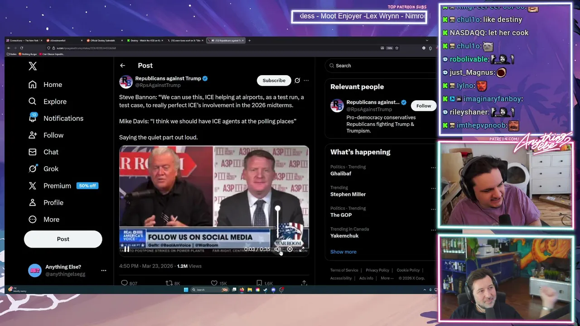Open options for Stephen Miller trend
Viewport: 580px width, 326px height.
[x=433, y=188]
